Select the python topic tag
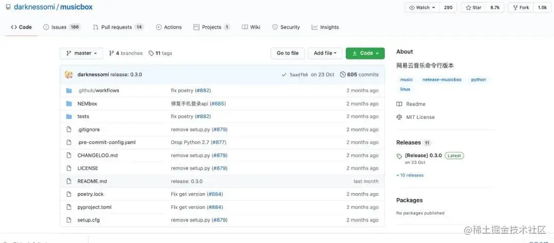 tap(479, 80)
